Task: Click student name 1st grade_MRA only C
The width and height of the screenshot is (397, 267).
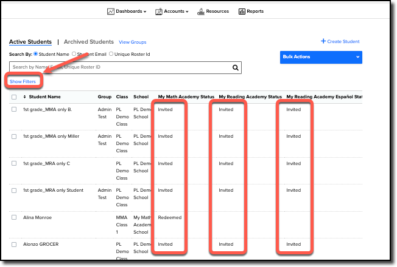Action: pyautogui.click(x=47, y=163)
